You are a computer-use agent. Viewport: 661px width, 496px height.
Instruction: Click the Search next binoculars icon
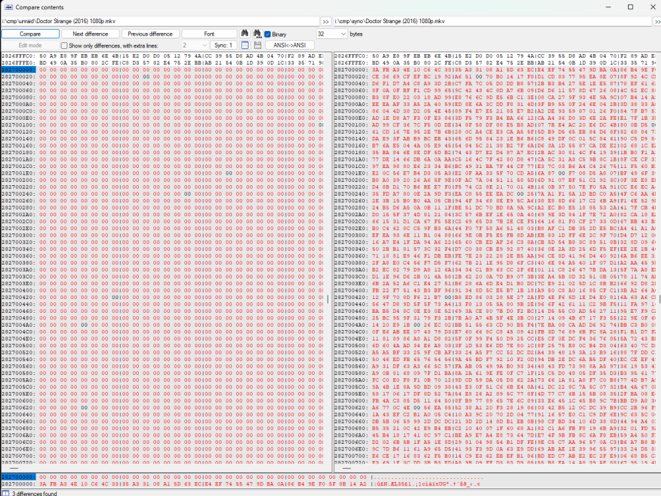(x=256, y=34)
